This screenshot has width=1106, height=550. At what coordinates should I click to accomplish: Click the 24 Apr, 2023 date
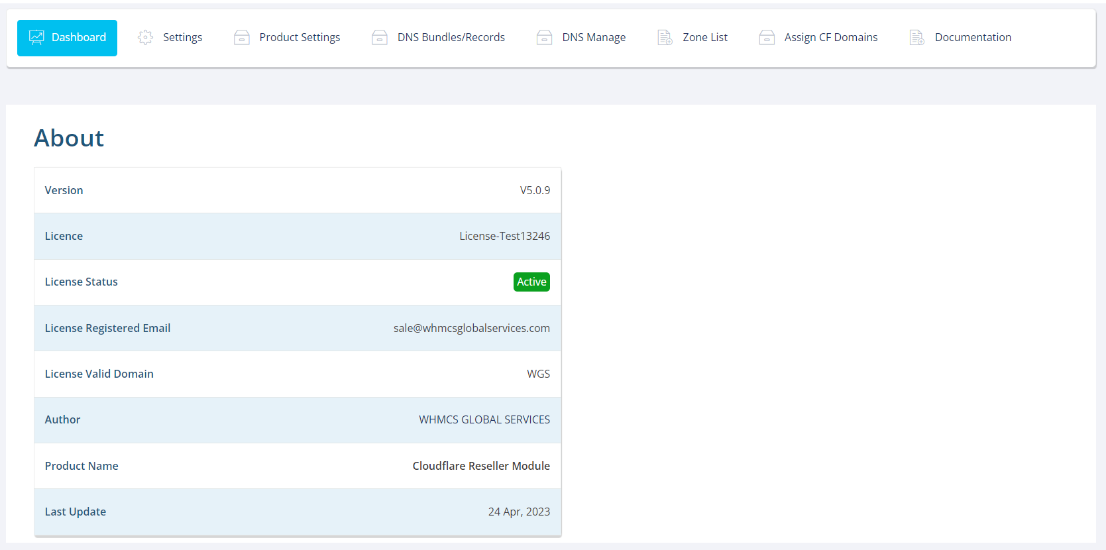[520, 512]
